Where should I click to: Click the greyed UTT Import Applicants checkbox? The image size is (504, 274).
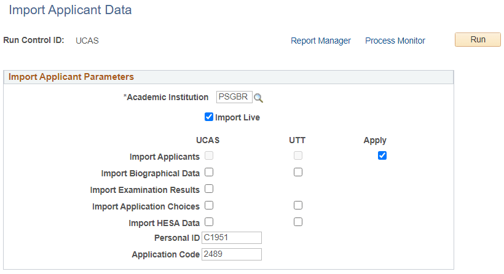pyautogui.click(x=298, y=155)
